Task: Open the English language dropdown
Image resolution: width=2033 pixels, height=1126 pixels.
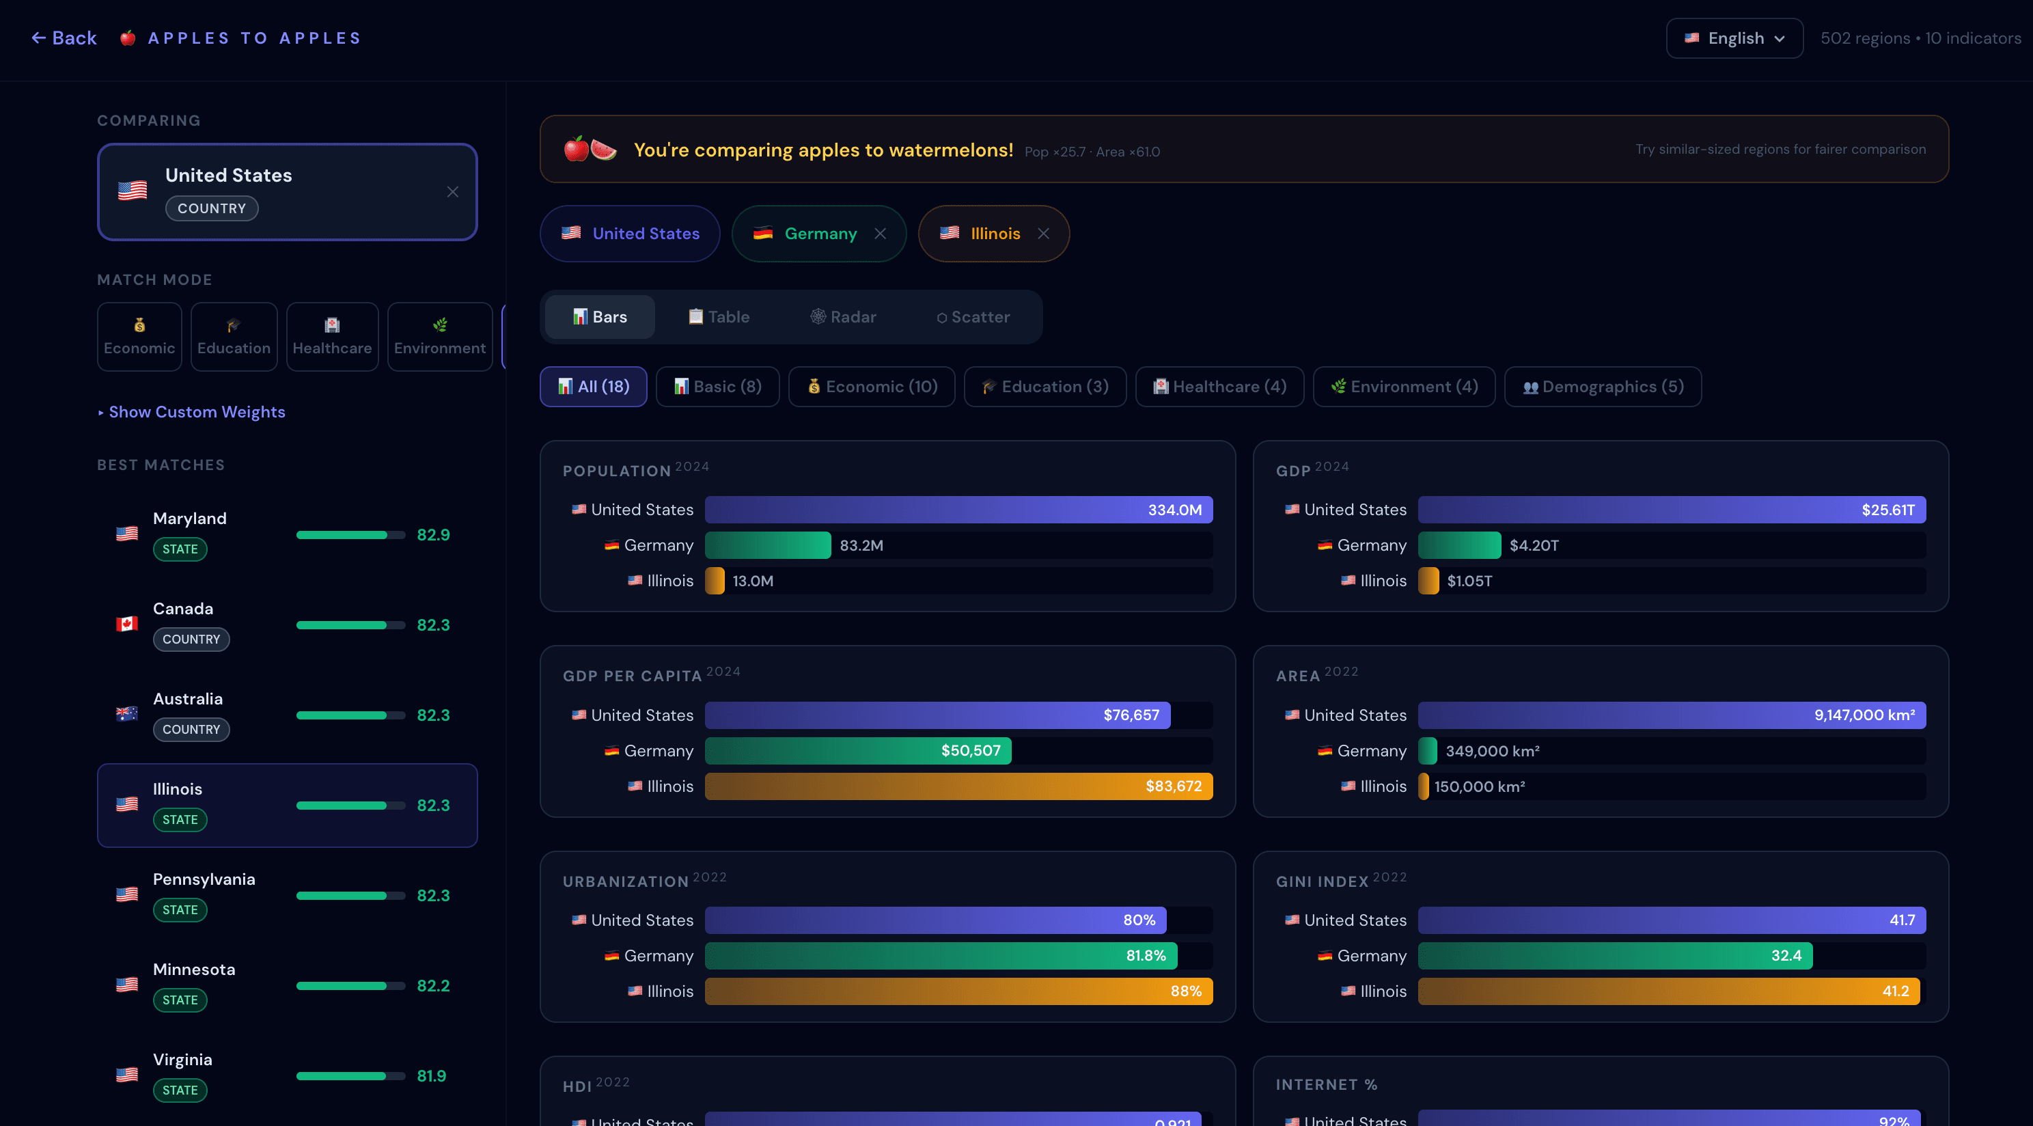Action: [1734, 38]
